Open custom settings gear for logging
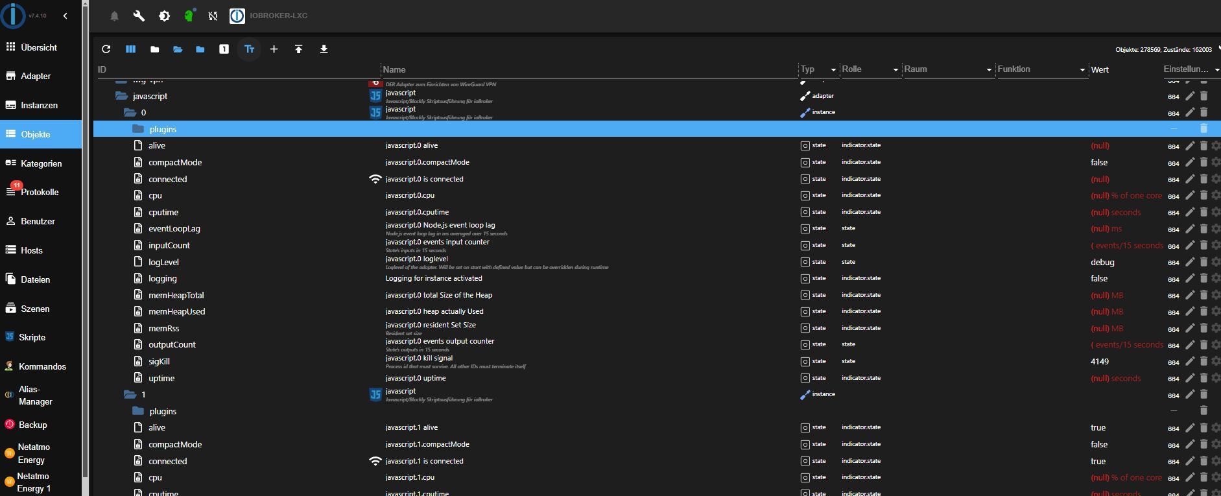 tap(1216, 278)
